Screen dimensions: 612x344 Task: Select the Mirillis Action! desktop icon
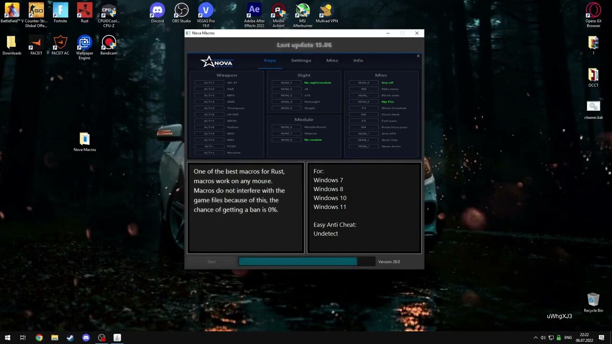point(278,15)
